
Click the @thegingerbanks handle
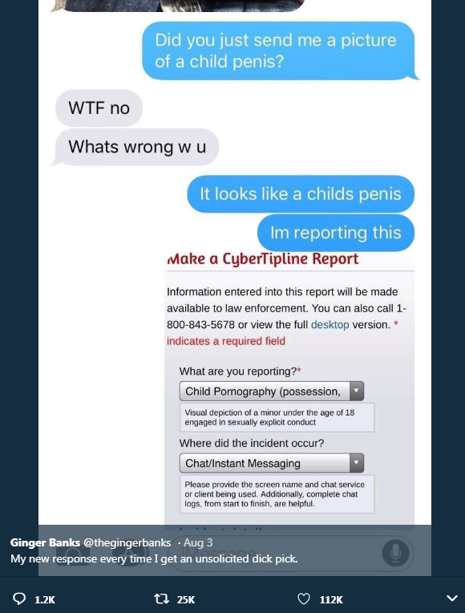tap(127, 542)
